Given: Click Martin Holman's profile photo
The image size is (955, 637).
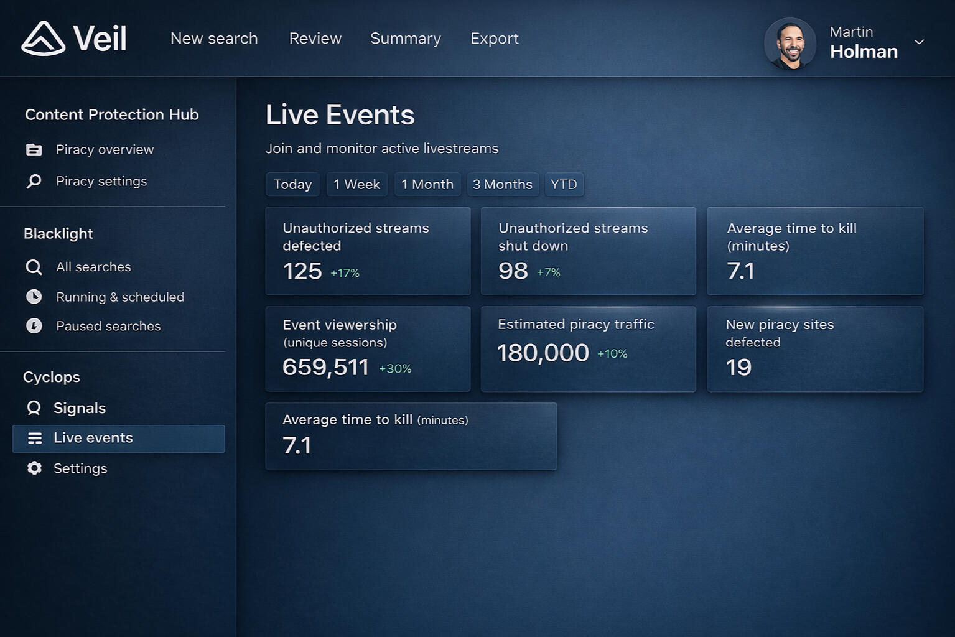Looking at the screenshot, I should click(x=790, y=43).
